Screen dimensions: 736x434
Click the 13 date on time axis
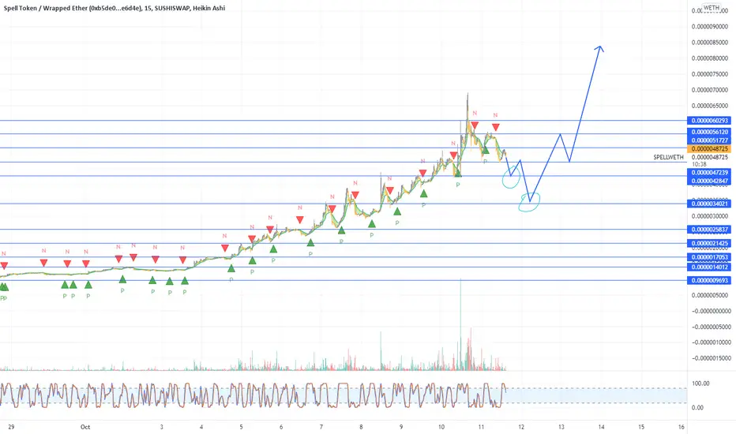tap(561, 427)
